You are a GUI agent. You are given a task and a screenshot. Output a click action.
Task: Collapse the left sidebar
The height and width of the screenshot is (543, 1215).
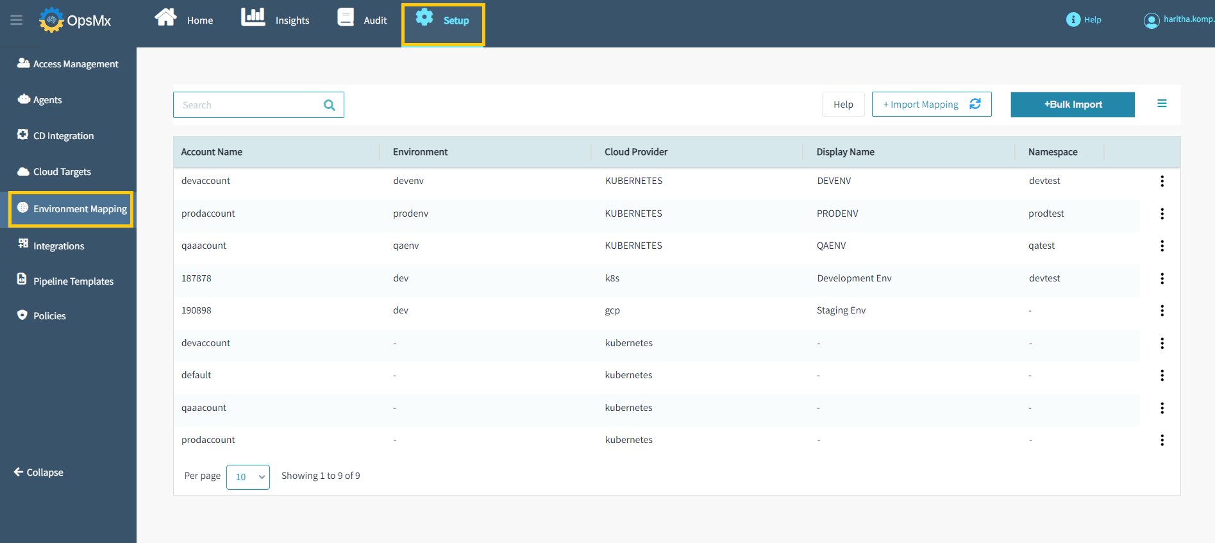tap(38, 472)
